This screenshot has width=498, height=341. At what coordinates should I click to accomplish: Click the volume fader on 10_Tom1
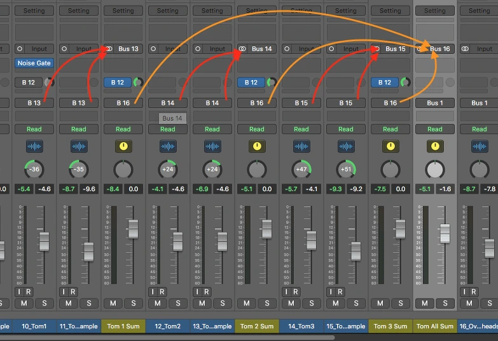tap(44, 242)
